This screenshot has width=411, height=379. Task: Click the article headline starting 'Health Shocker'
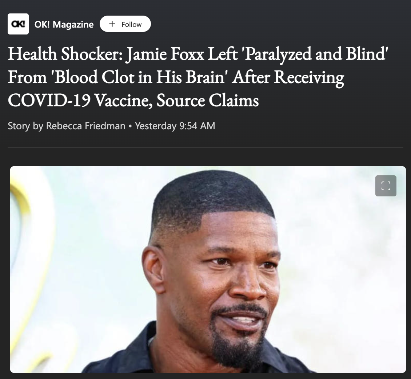tap(198, 77)
